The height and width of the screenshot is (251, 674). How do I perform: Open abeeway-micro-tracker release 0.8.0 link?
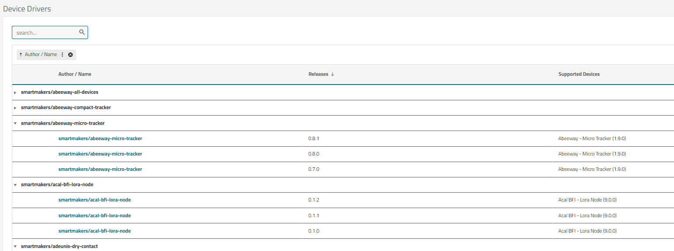tap(100, 154)
